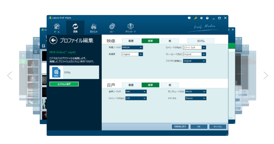Choose 最適 audio quality preset

pos(131,85)
